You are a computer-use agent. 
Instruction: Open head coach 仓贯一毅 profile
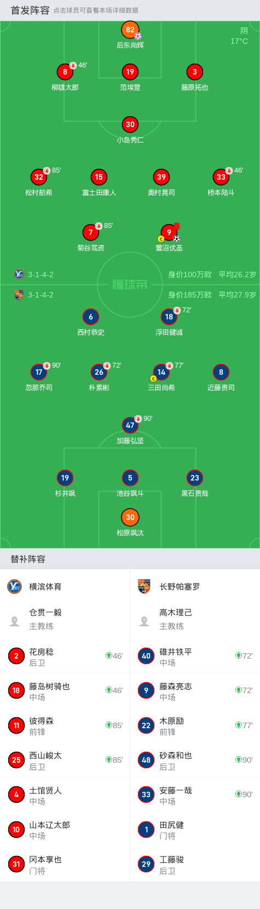click(65, 619)
